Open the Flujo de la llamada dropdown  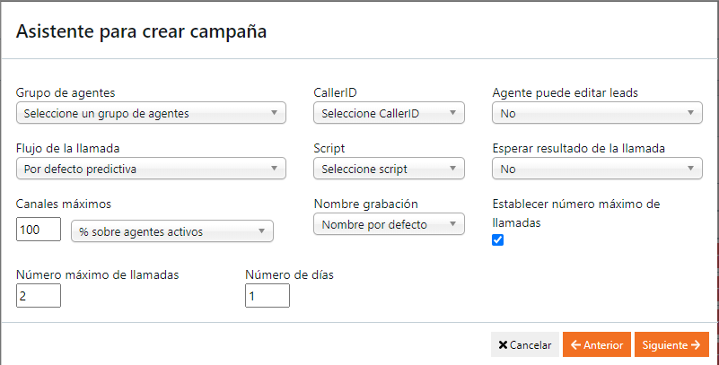[x=151, y=169]
